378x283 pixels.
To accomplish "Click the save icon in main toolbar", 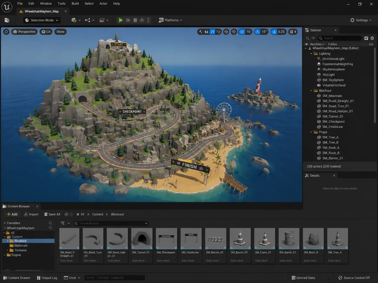I will (7, 20).
